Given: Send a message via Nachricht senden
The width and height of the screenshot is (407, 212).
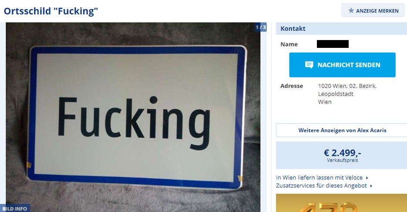Looking at the screenshot, I should 343,65.
